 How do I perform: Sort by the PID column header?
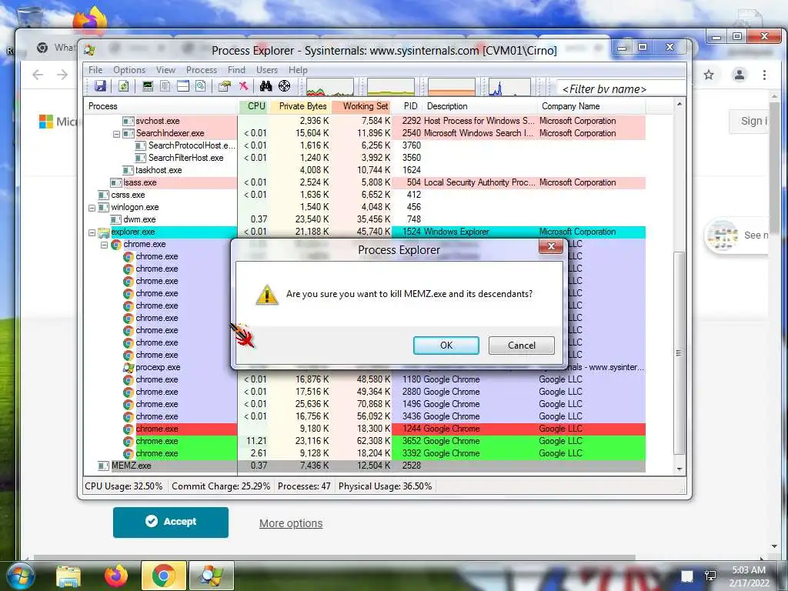(408, 106)
